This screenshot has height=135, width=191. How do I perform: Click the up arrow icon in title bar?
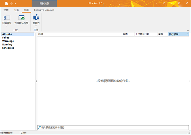[x=11, y=4]
